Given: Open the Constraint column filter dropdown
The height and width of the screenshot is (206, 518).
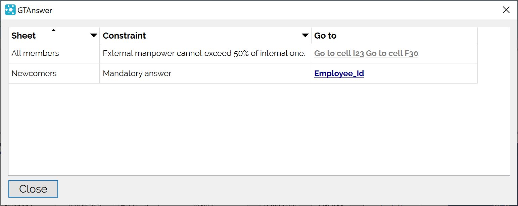Looking at the screenshot, I should tap(305, 36).
